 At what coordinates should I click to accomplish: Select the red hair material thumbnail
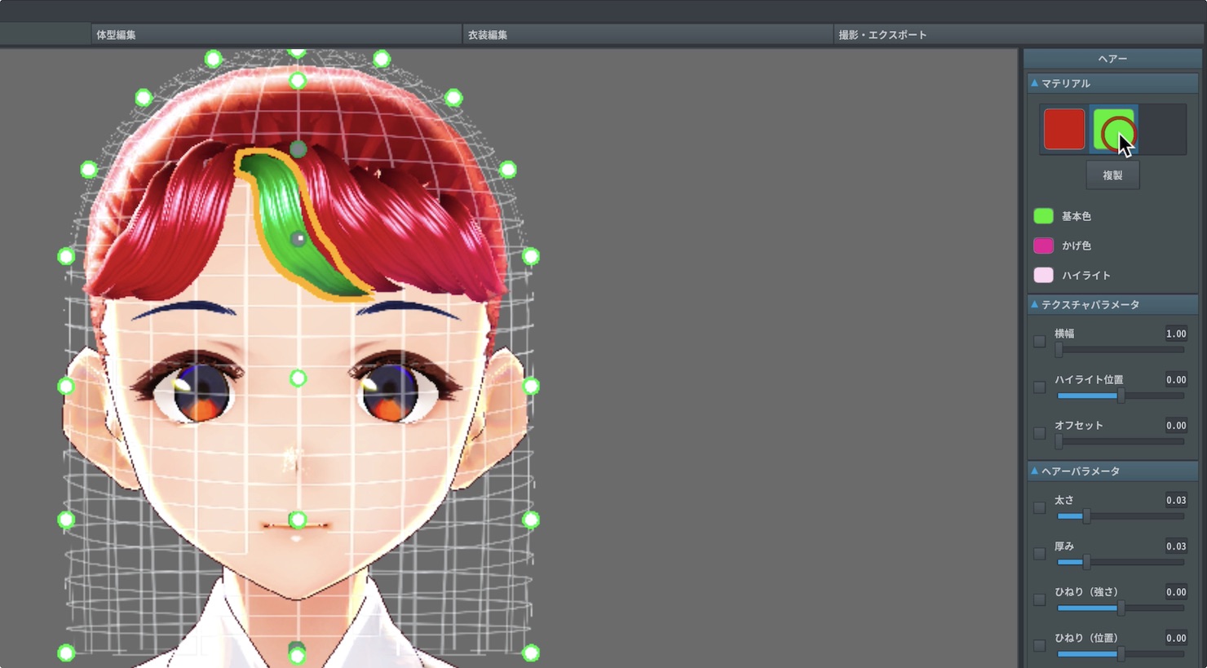(1064, 129)
